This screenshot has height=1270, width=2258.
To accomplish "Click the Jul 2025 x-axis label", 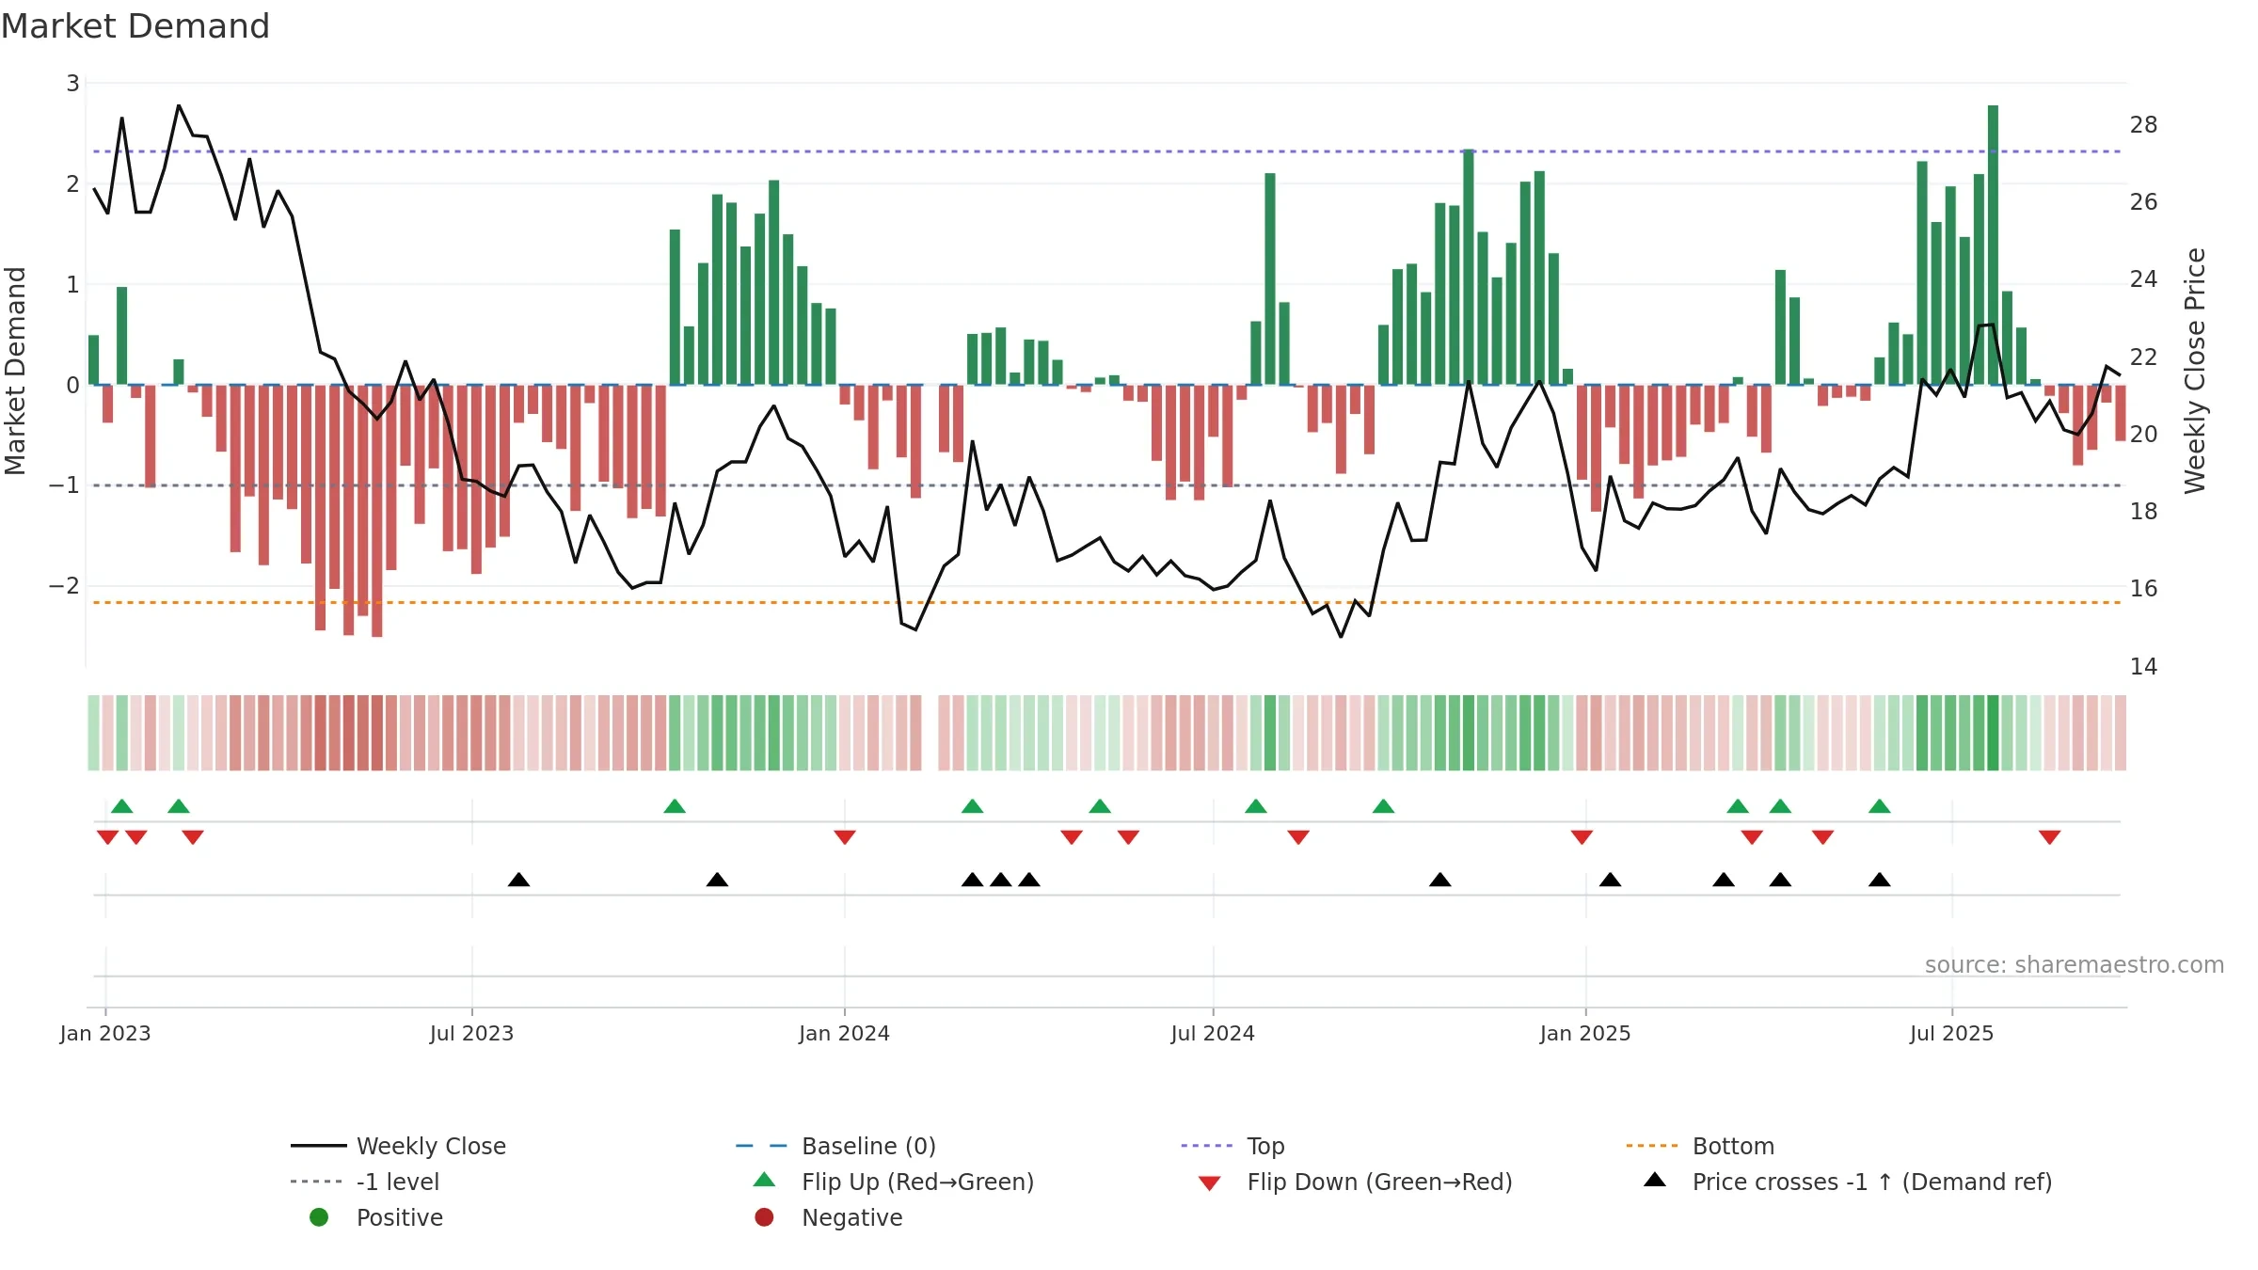I will [x=1951, y=1034].
